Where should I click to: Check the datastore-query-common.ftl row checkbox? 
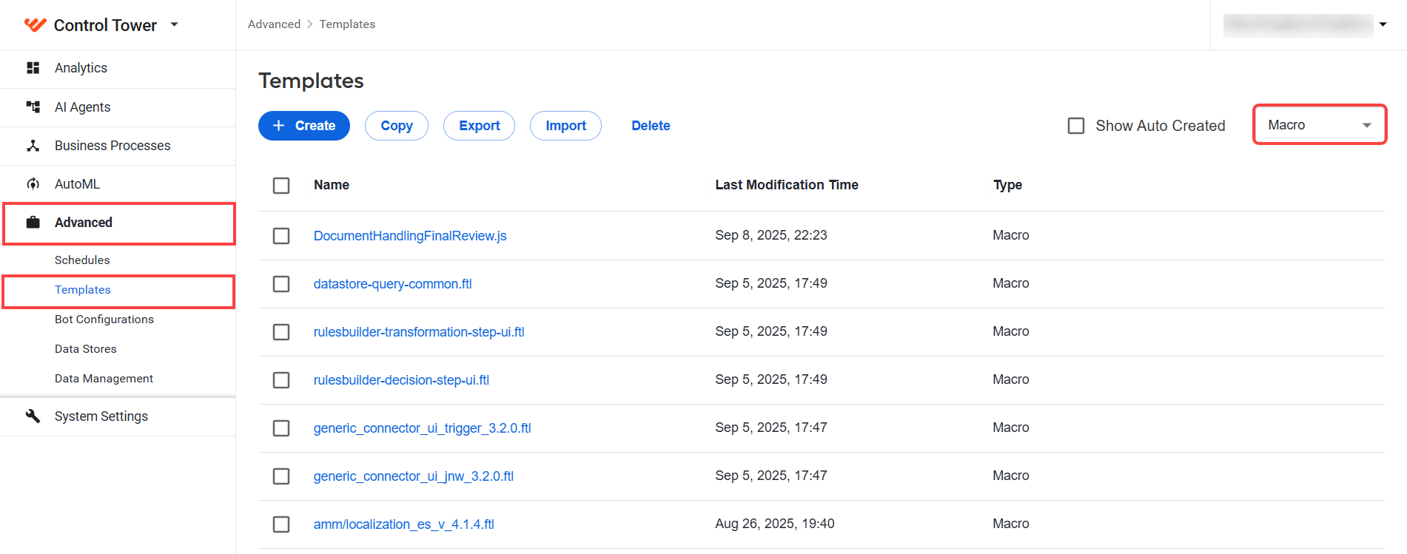281,283
